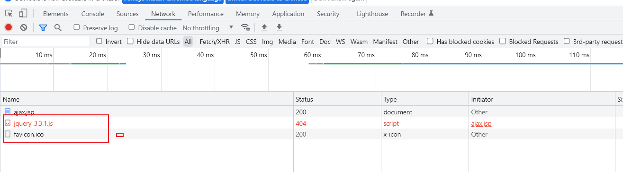Click the inspect element picker icon

[x=8, y=14]
